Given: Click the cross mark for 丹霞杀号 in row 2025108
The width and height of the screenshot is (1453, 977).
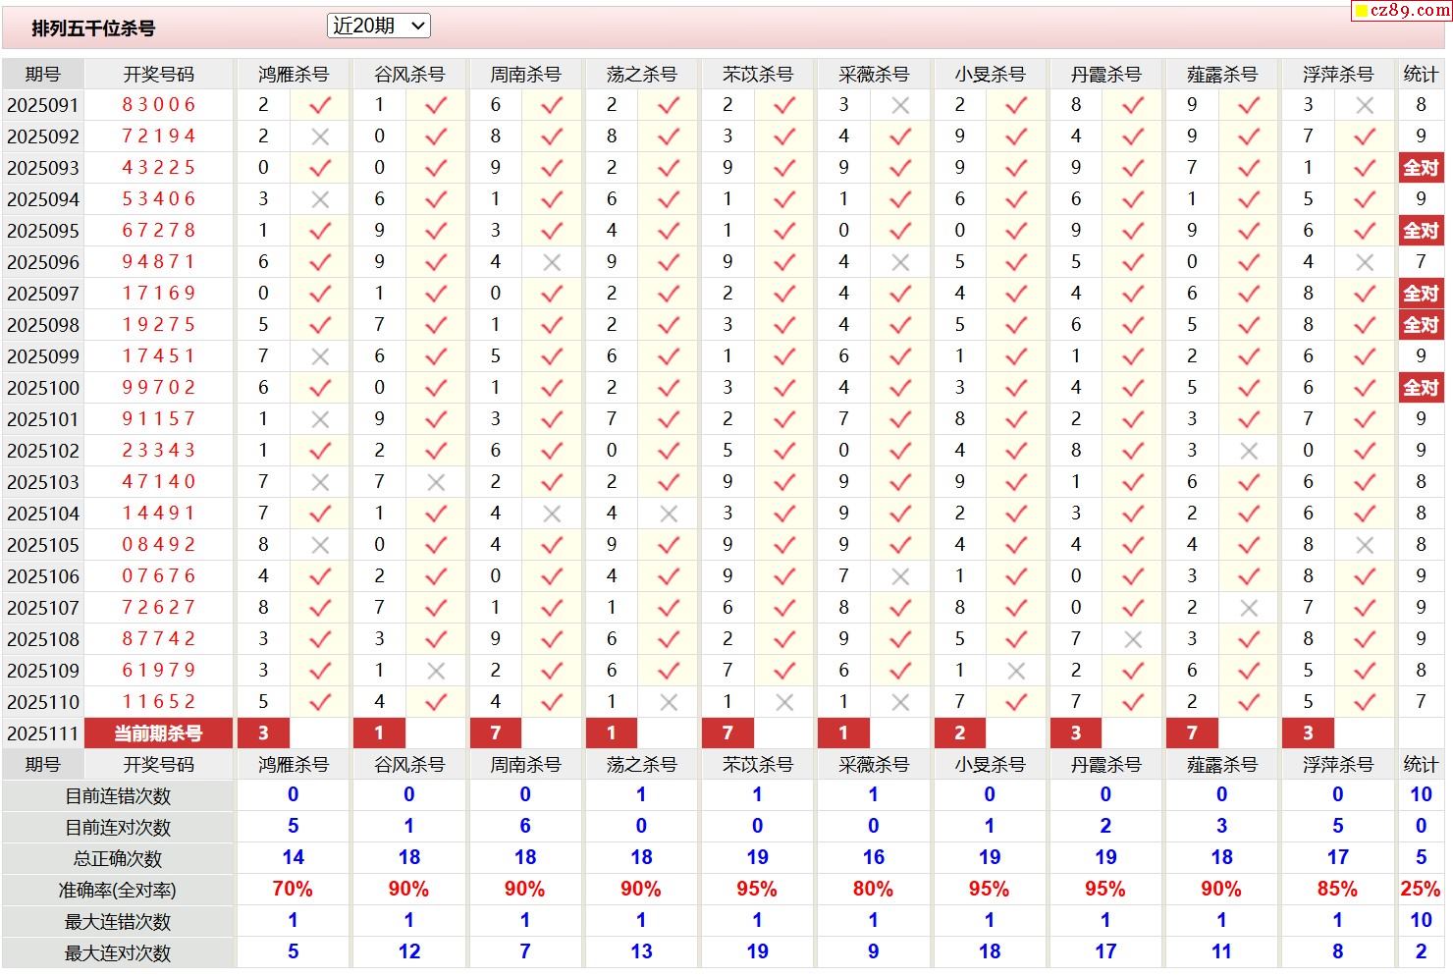Looking at the screenshot, I should (1133, 639).
